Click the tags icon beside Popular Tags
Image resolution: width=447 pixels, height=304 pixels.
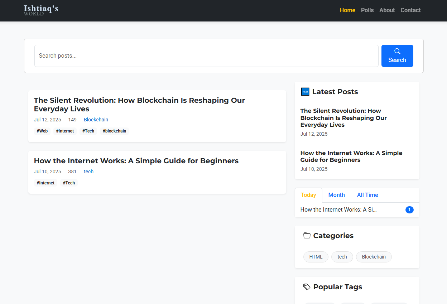[x=307, y=287]
